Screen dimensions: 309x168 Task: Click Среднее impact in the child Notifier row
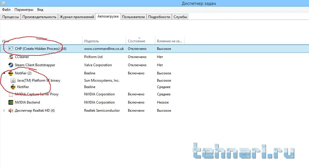[164, 87]
